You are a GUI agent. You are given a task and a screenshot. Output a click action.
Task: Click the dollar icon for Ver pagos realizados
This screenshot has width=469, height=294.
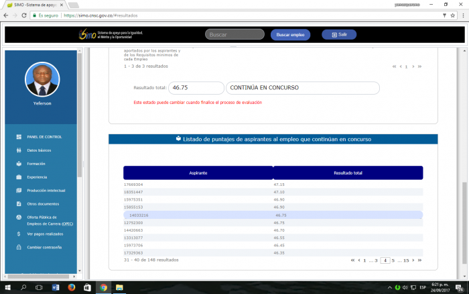pyautogui.click(x=18, y=234)
